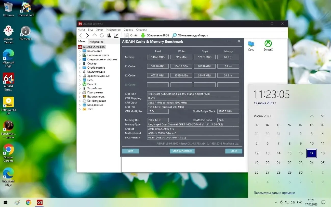331x207 pixels.
Task: Click the Save button in benchmark dialog
Action: (x=130, y=151)
